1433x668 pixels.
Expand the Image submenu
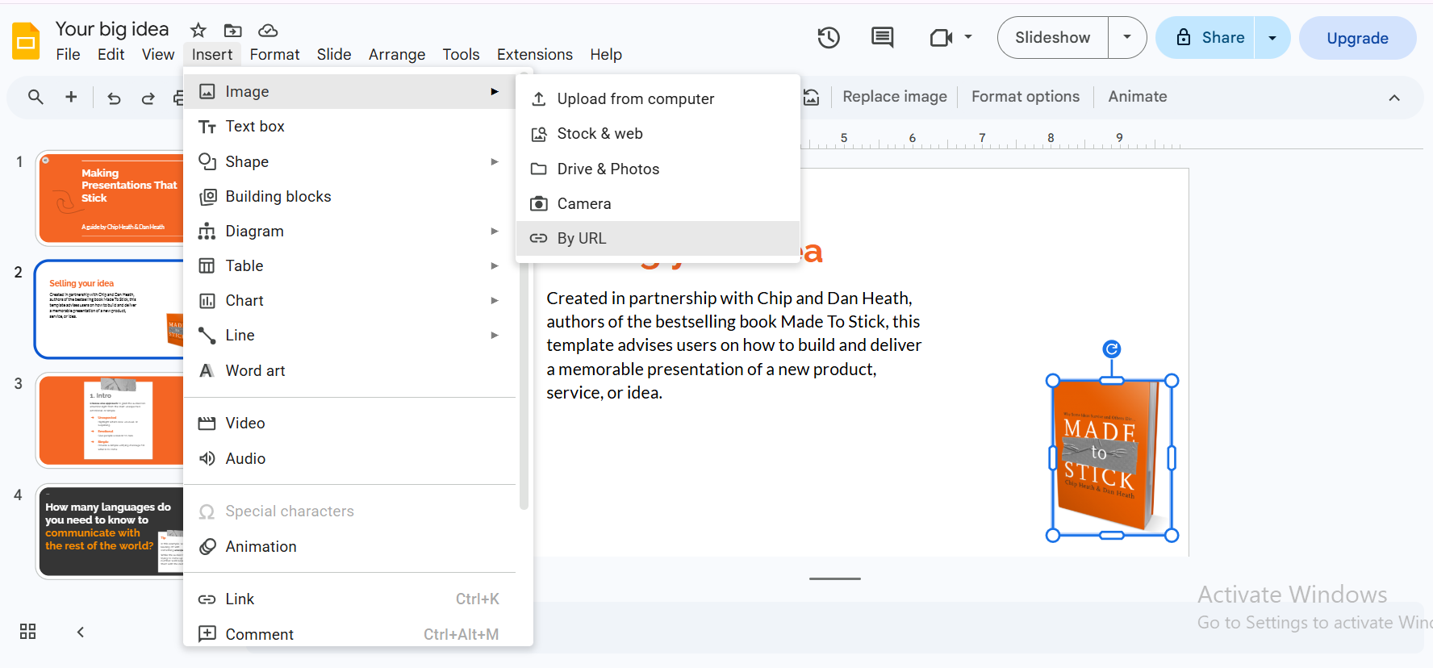[349, 92]
